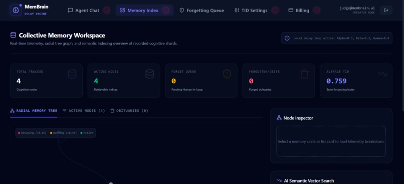Screen dimensions: 404x184
Task: Click the Node Inspector placeholder box
Action: pyautogui.click(x=331, y=141)
